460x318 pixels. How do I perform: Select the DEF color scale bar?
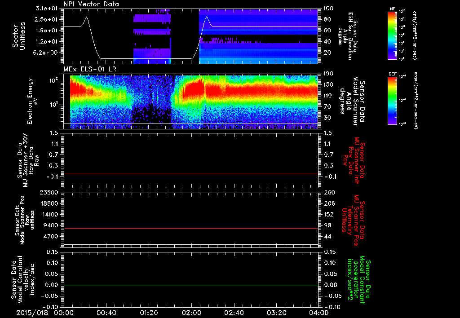(x=393, y=101)
